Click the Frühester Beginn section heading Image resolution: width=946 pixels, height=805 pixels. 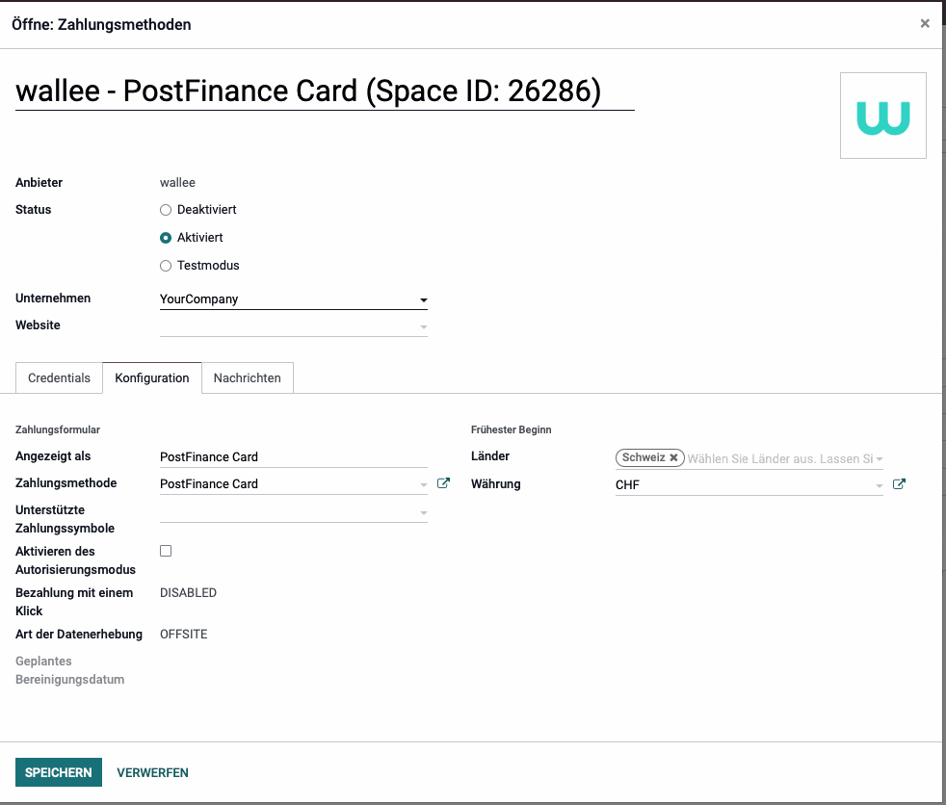click(x=511, y=429)
